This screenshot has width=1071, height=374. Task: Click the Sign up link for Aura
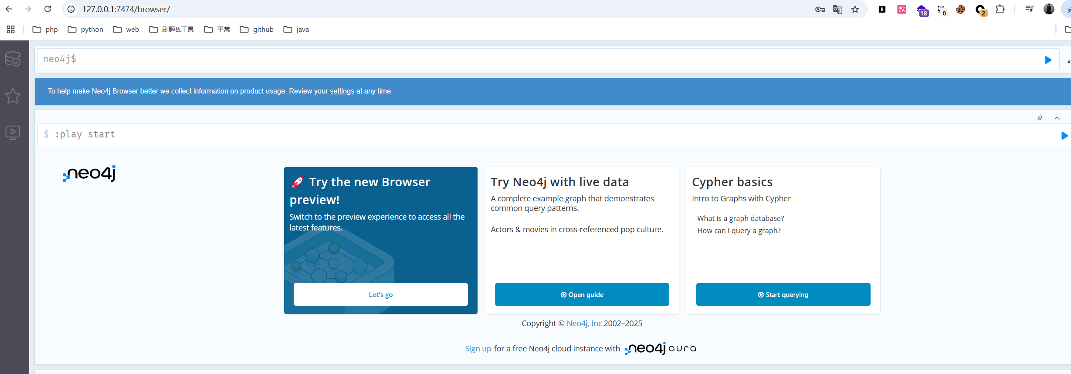[x=478, y=348]
